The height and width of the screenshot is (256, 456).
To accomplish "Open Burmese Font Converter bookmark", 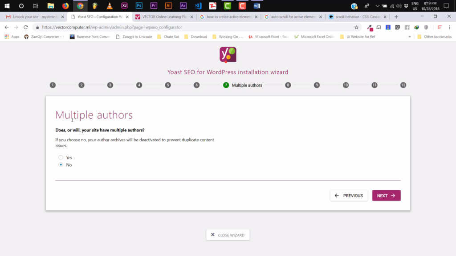I will click(x=90, y=36).
